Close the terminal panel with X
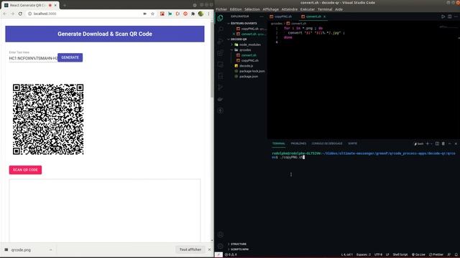460x258 pixels. click(456, 143)
